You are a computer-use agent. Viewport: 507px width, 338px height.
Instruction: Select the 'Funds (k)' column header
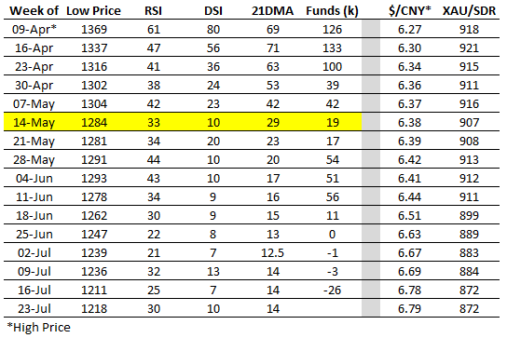tap(333, 10)
